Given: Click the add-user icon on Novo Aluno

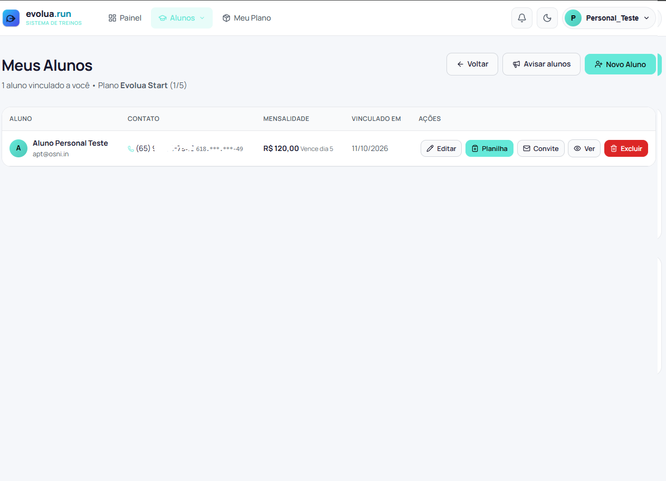Looking at the screenshot, I should tap(598, 64).
